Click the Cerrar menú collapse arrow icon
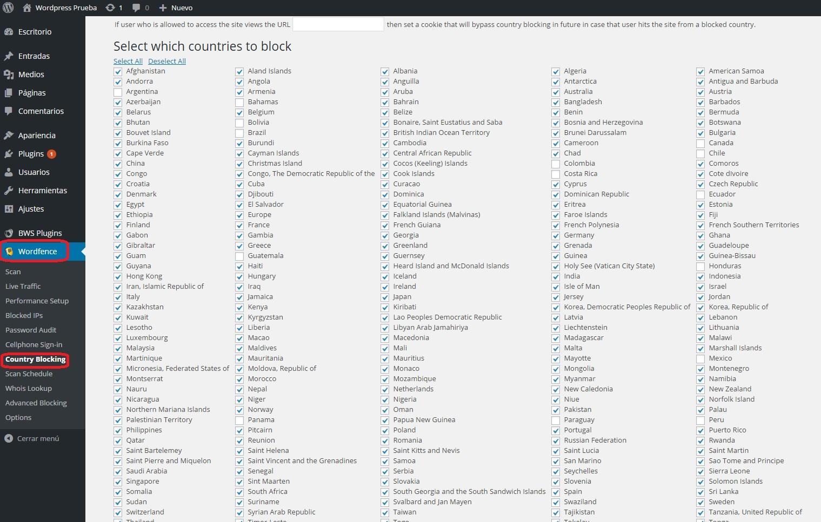The height and width of the screenshot is (522, 821). pyautogui.click(x=9, y=438)
